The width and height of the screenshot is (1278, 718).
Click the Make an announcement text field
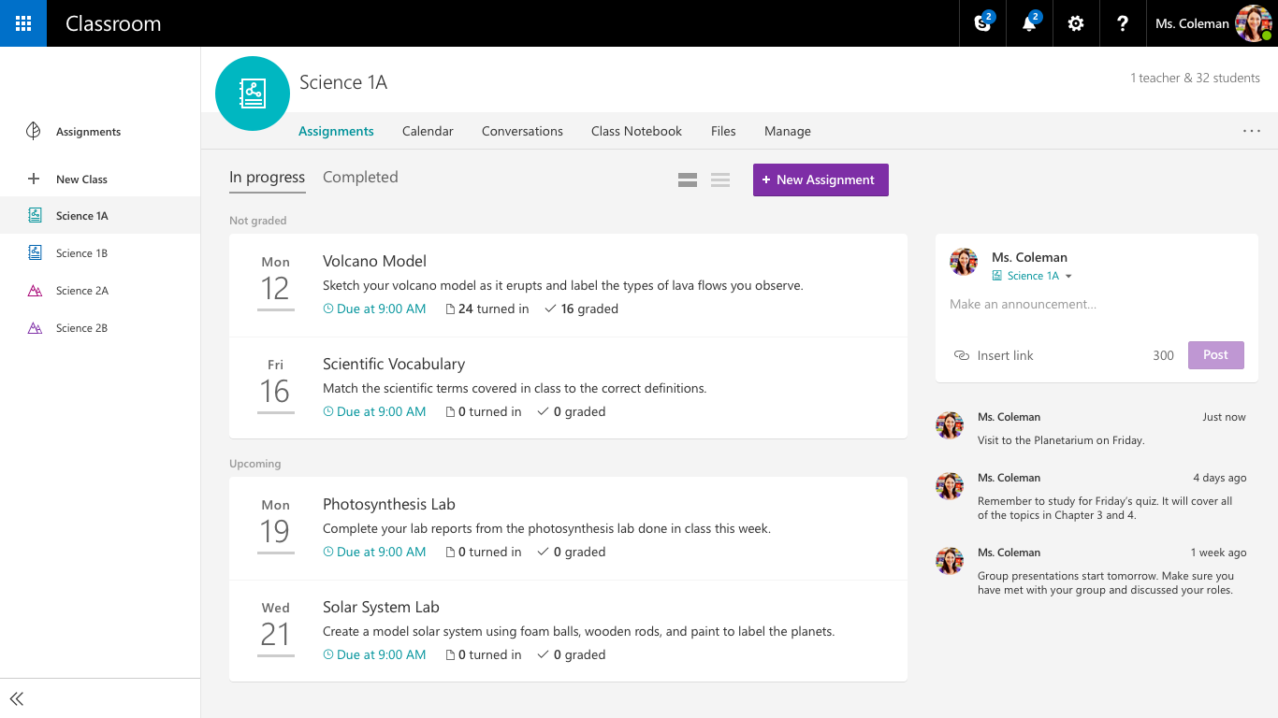point(1096,304)
